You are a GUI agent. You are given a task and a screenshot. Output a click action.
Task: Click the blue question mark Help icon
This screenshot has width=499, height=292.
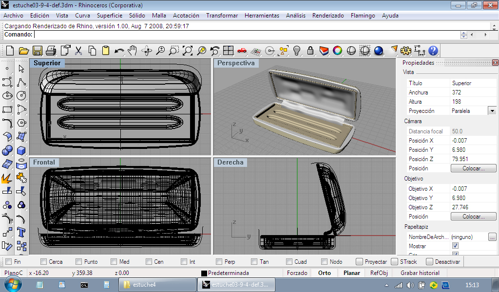point(433,51)
